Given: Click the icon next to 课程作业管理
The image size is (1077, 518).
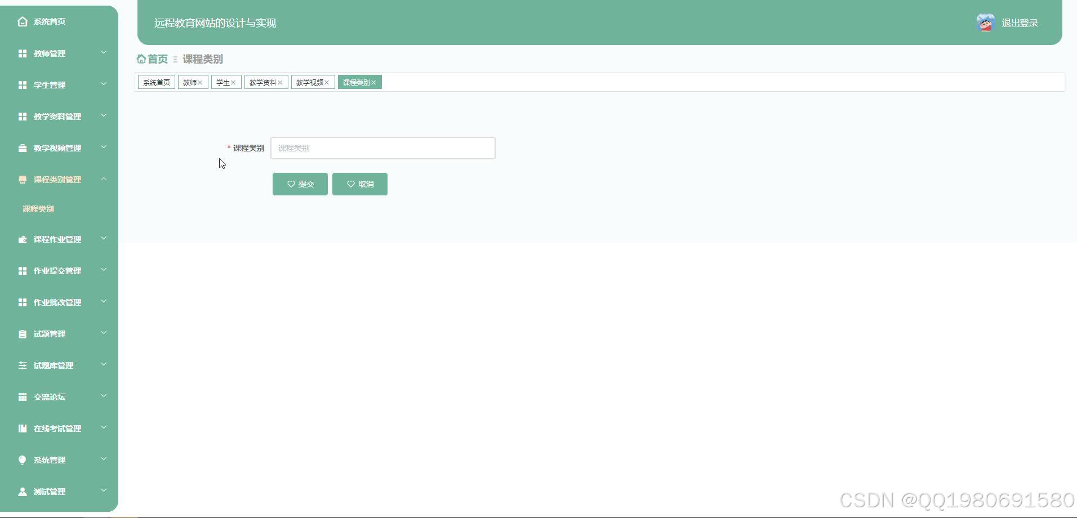Looking at the screenshot, I should pyautogui.click(x=23, y=239).
